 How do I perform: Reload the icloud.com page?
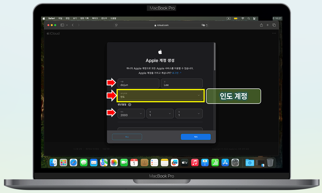[x=207, y=25]
